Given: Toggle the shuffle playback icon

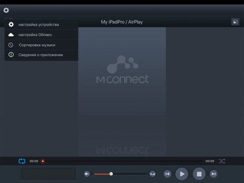Looking at the screenshot, I should click(222, 161).
